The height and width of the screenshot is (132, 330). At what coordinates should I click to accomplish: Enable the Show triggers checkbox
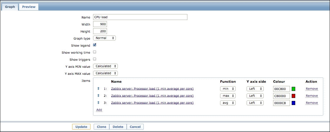(95, 59)
